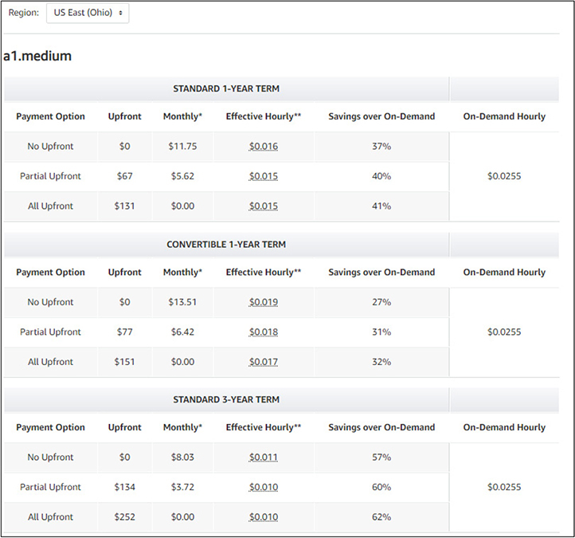Click the $0.016 effective hourly link
The image size is (575, 538).
[x=264, y=147]
